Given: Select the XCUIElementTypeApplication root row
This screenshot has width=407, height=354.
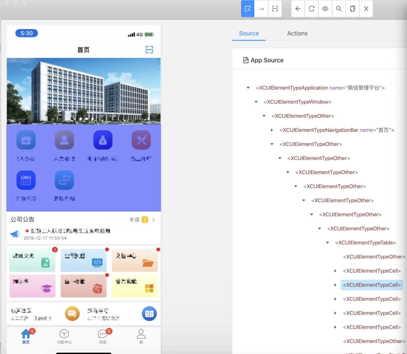Looking at the screenshot, I should 320,88.
